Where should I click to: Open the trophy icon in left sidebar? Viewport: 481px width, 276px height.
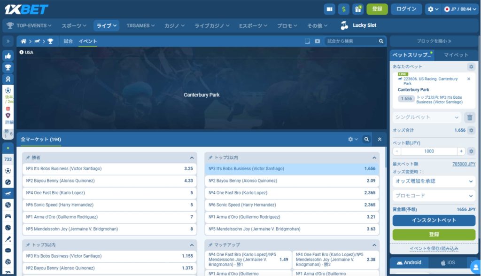tap(8, 68)
